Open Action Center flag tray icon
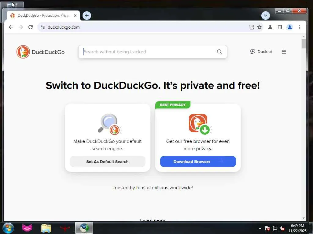This screenshot has height=234, width=313. point(267,228)
